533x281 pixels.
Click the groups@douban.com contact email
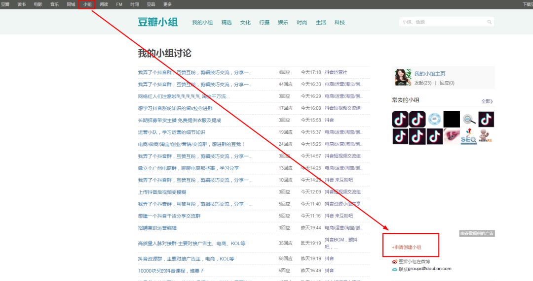click(x=430, y=269)
